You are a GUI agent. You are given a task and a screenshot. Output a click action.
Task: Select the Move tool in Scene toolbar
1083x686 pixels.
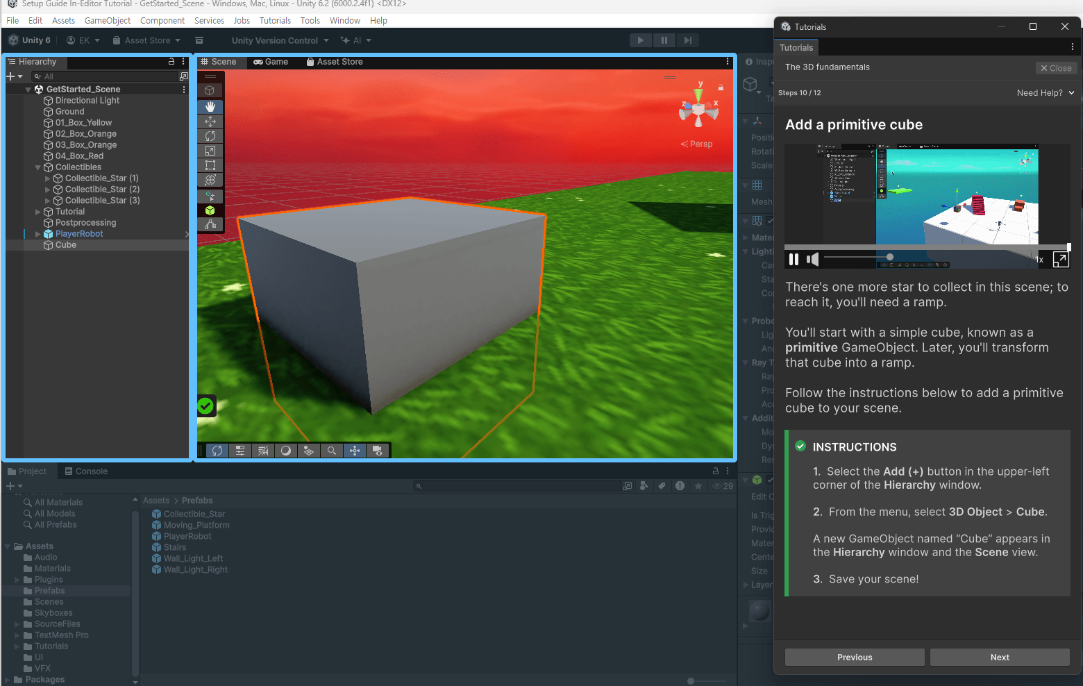[210, 122]
